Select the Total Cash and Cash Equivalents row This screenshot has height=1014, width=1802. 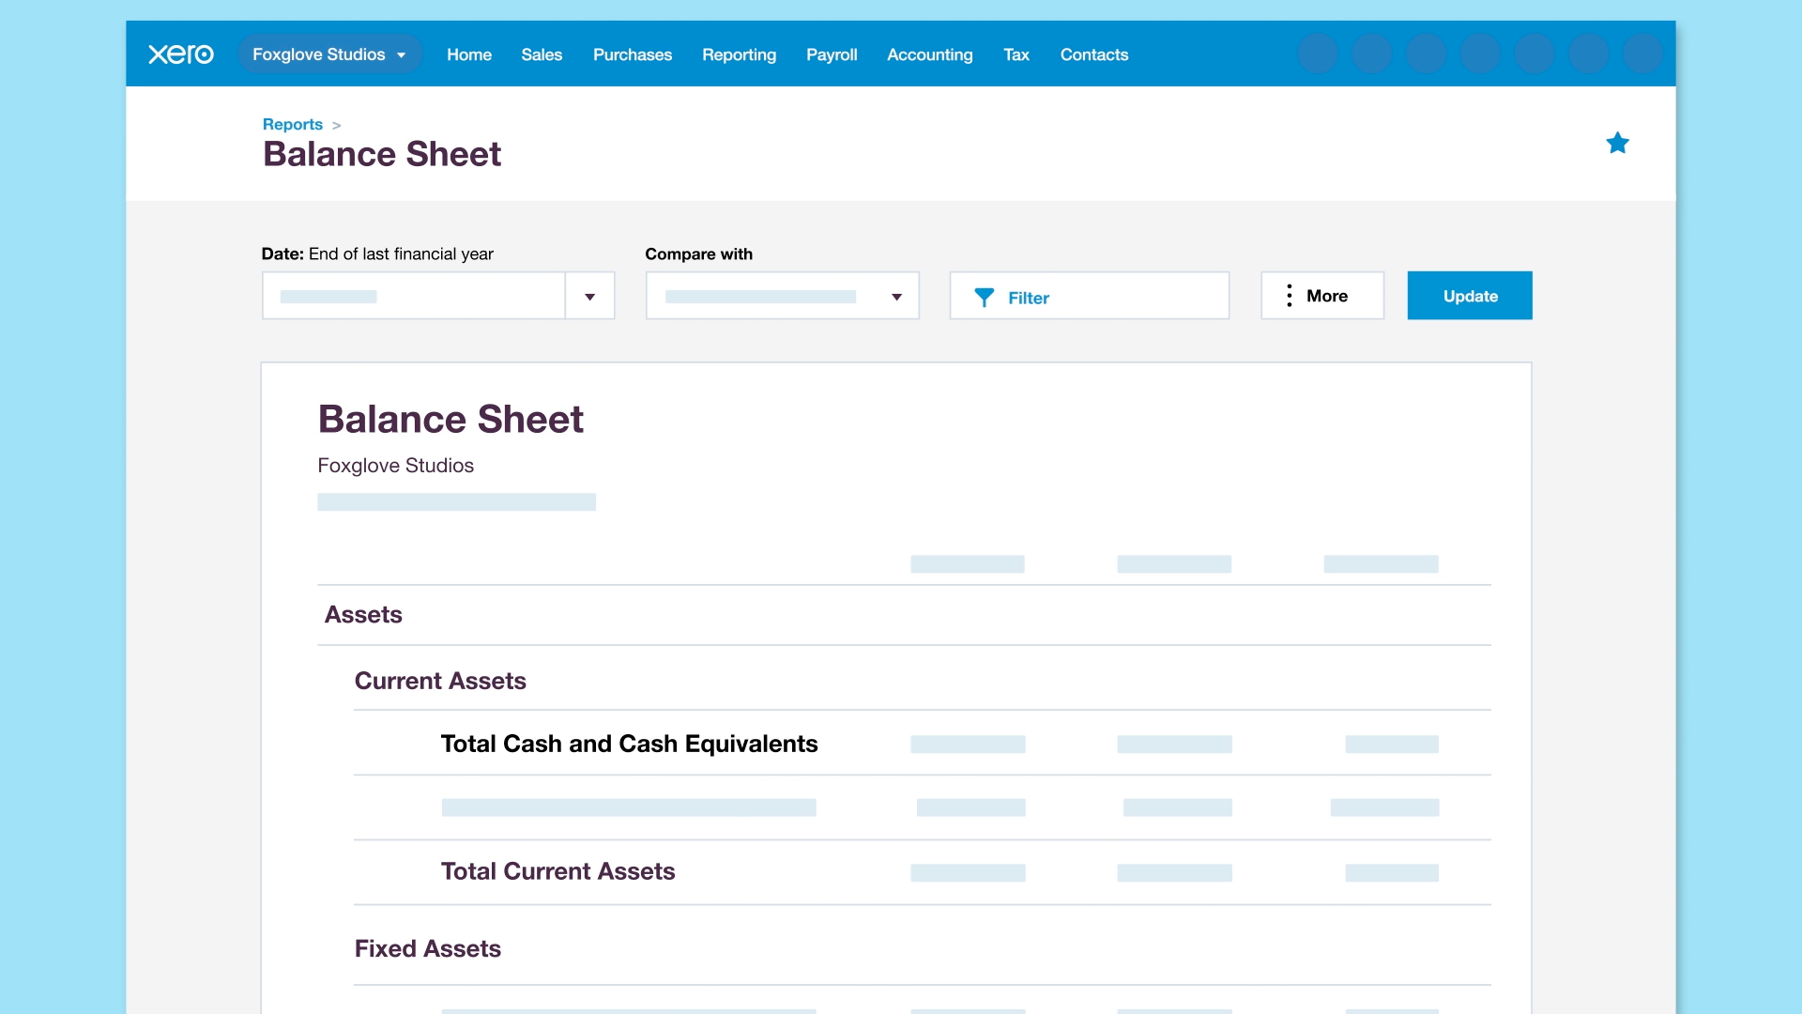[629, 744]
